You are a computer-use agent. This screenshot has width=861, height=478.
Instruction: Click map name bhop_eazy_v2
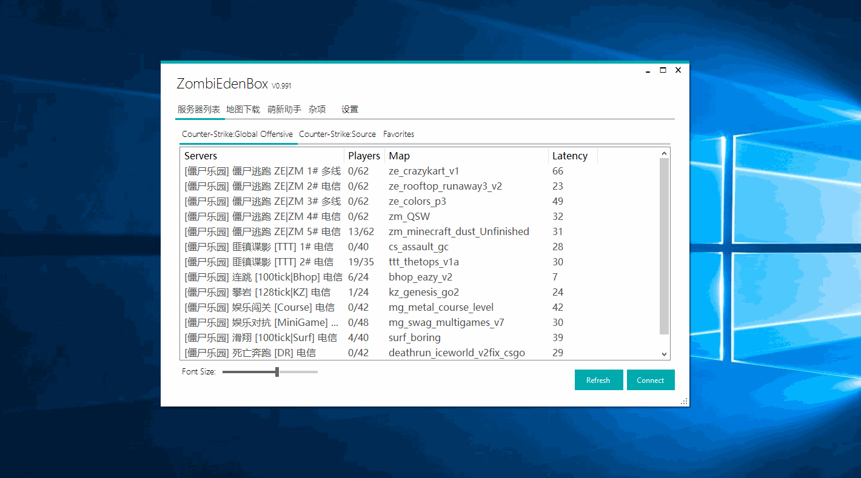[420, 277]
